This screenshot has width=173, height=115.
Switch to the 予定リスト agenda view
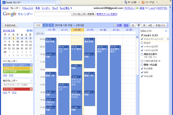160,25
